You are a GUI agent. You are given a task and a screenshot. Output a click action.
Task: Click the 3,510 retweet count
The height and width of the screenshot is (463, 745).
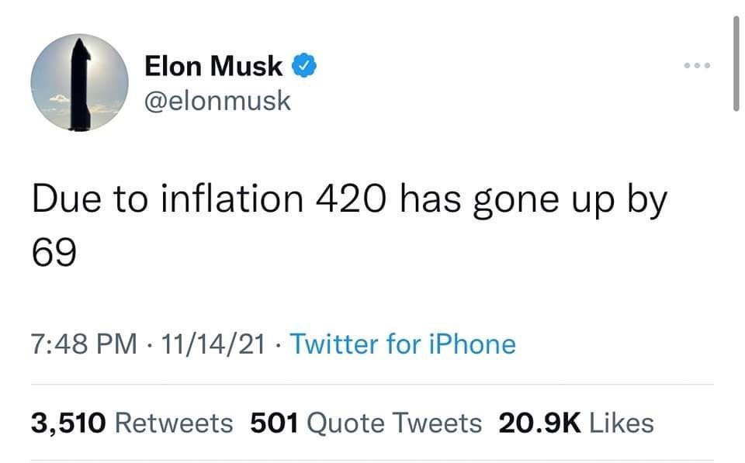pyautogui.click(x=68, y=423)
